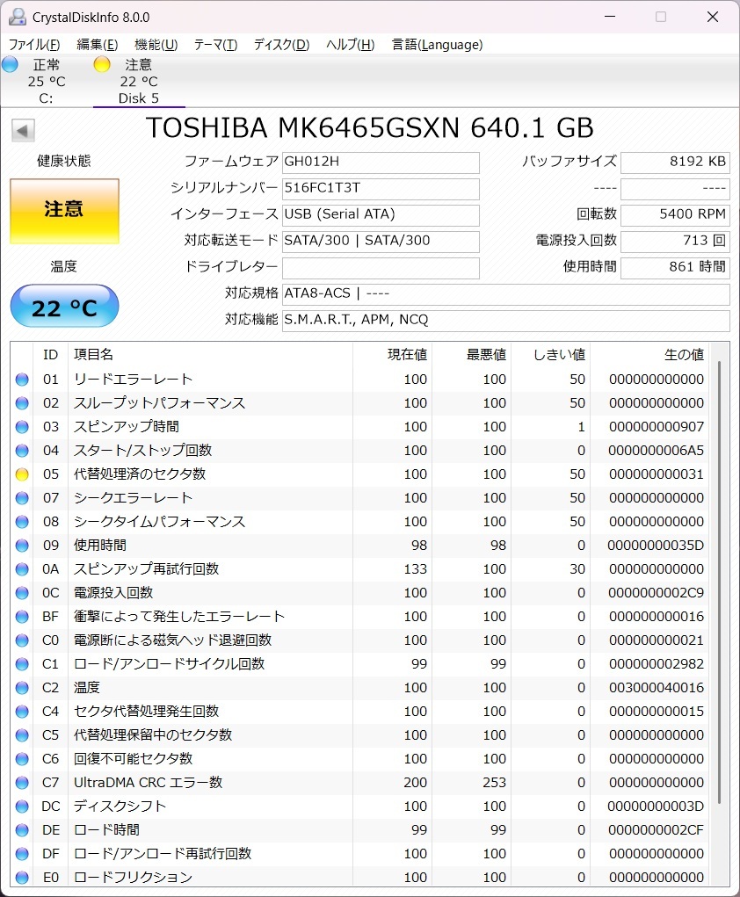Click status dot for ID 02 row
This screenshot has height=897, width=740.
[x=22, y=403]
